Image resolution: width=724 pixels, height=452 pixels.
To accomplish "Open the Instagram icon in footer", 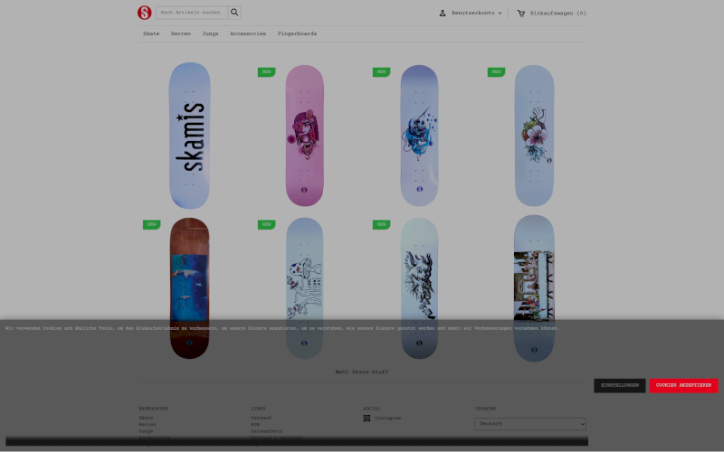I will click(x=367, y=418).
